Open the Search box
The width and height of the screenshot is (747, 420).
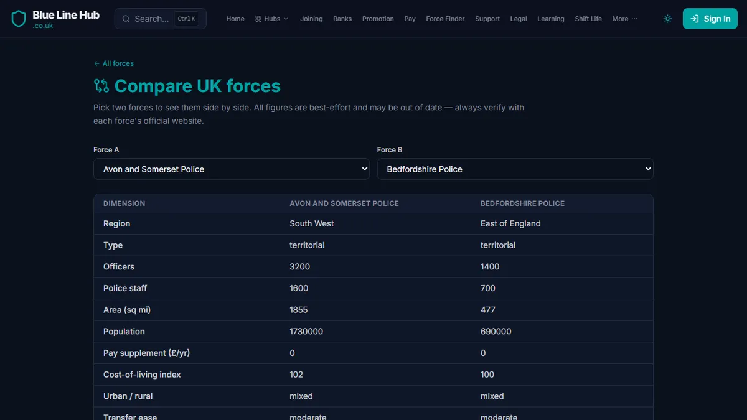point(160,19)
